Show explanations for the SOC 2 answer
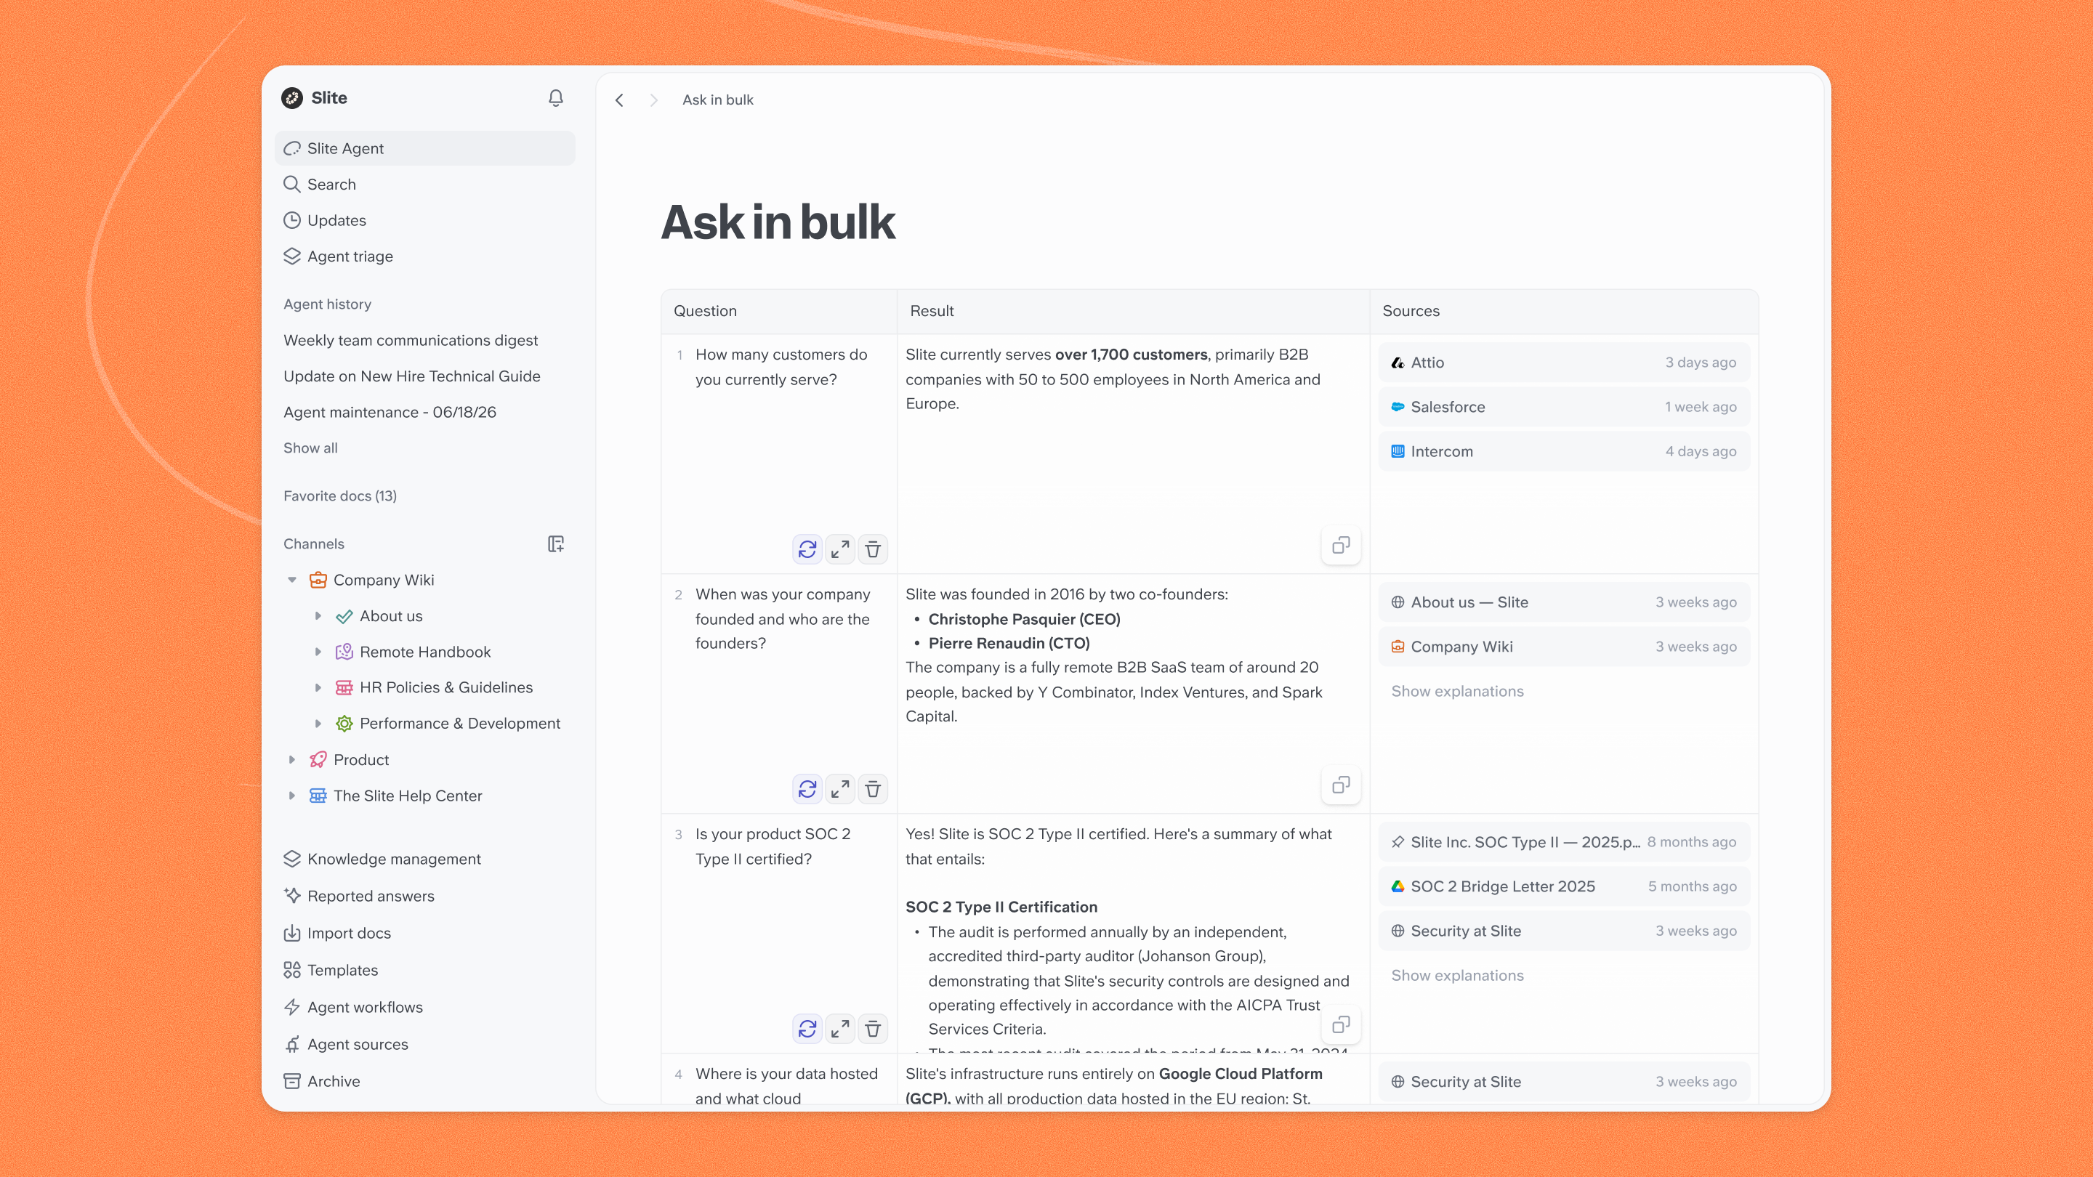The height and width of the screenshot is (1177, 2093). [x=1457, y=976]
